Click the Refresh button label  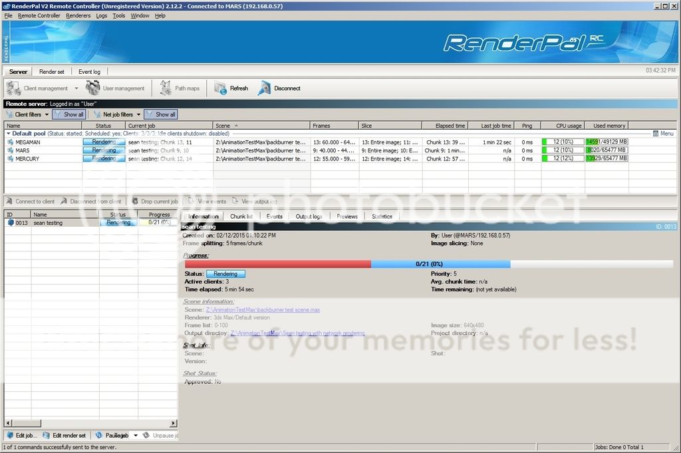click(x=239, y=88)
